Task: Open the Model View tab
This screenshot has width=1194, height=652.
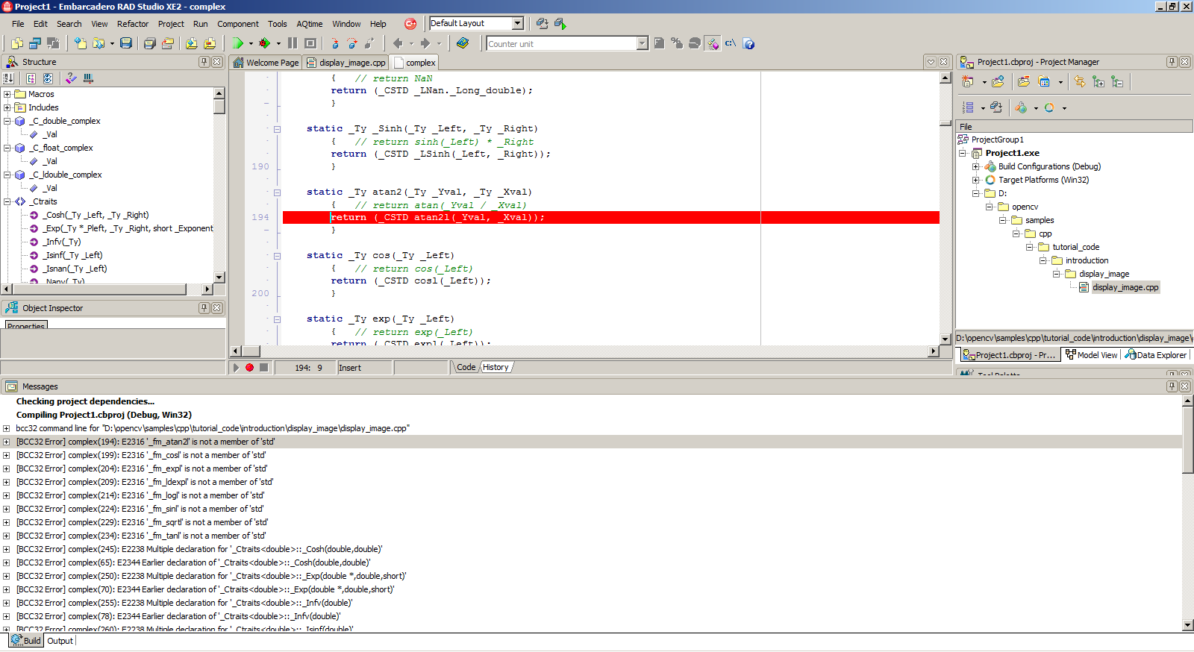Action: pos(1091,355)
